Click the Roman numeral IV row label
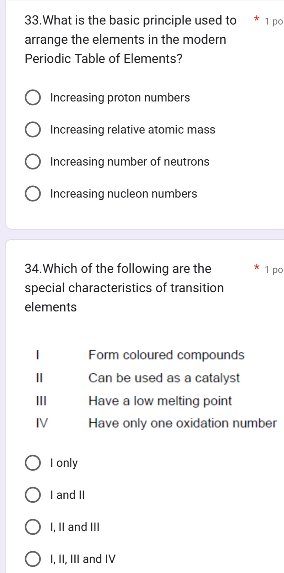 pos(42,423)
